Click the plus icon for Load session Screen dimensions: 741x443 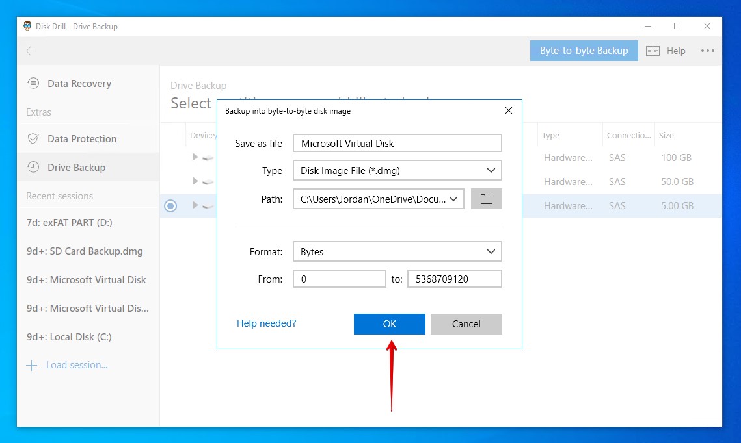(31, 365)
